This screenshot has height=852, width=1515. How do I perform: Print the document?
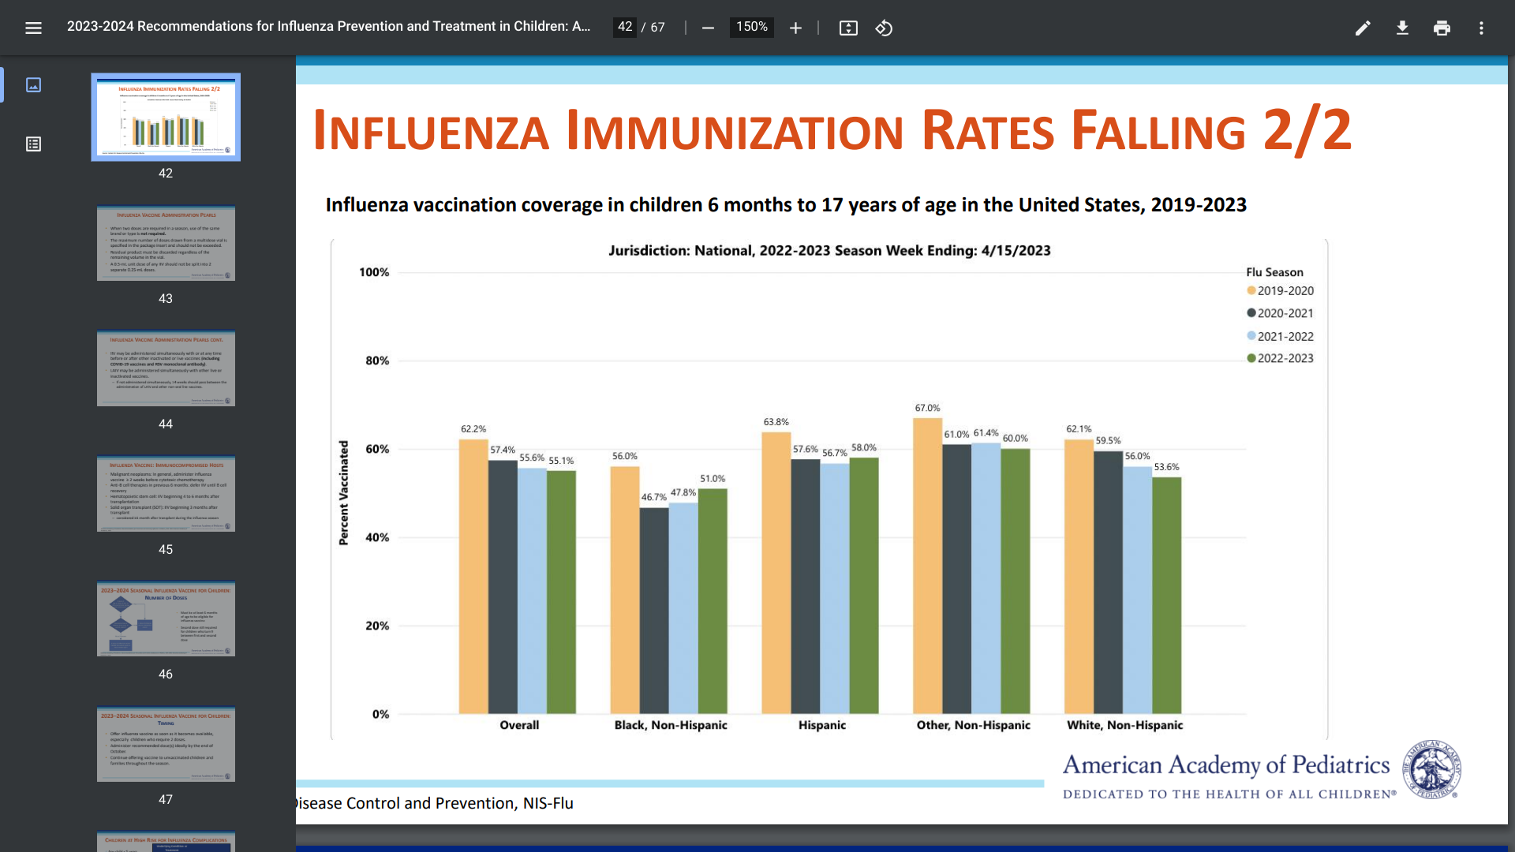[1442, 28]
